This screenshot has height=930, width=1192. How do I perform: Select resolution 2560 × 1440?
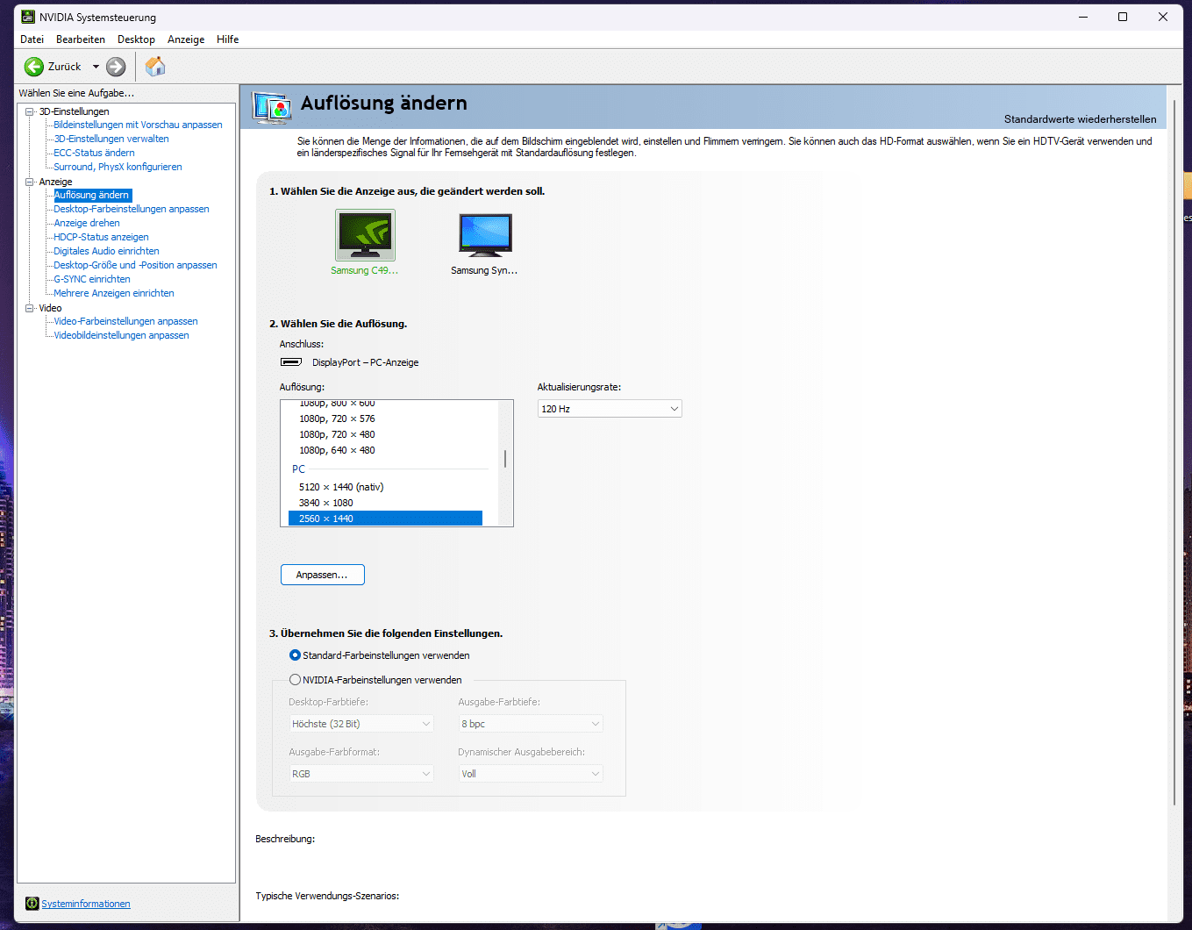[385, 519]
